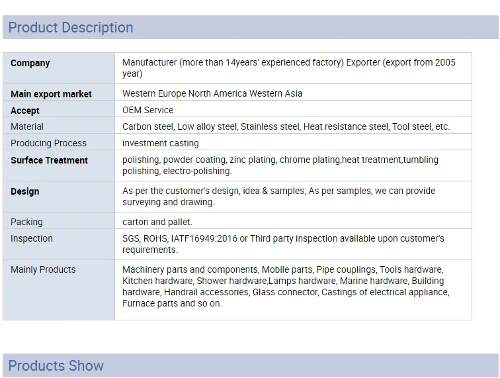Click the Manufacturer company description text
The height and width of the screenshot is (378, 500).
288,68
